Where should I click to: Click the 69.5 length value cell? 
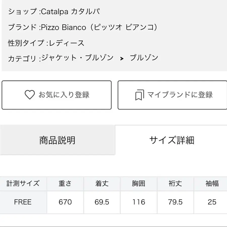(102, 202)
